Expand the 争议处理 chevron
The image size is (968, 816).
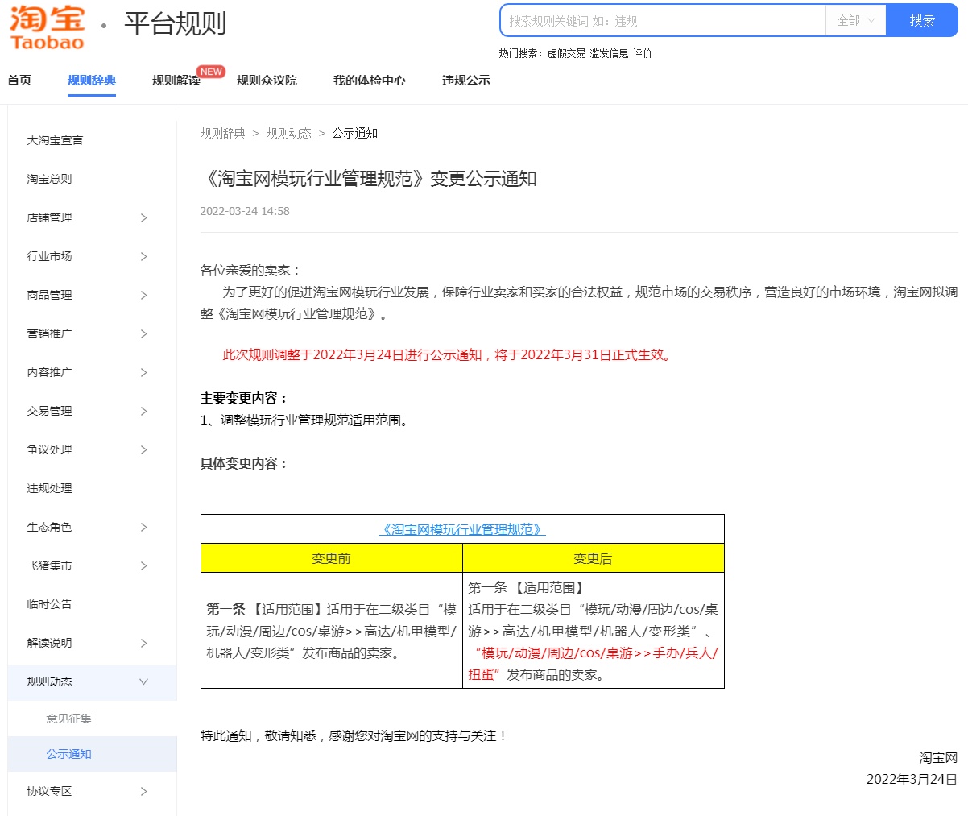(x=144, y=449)
